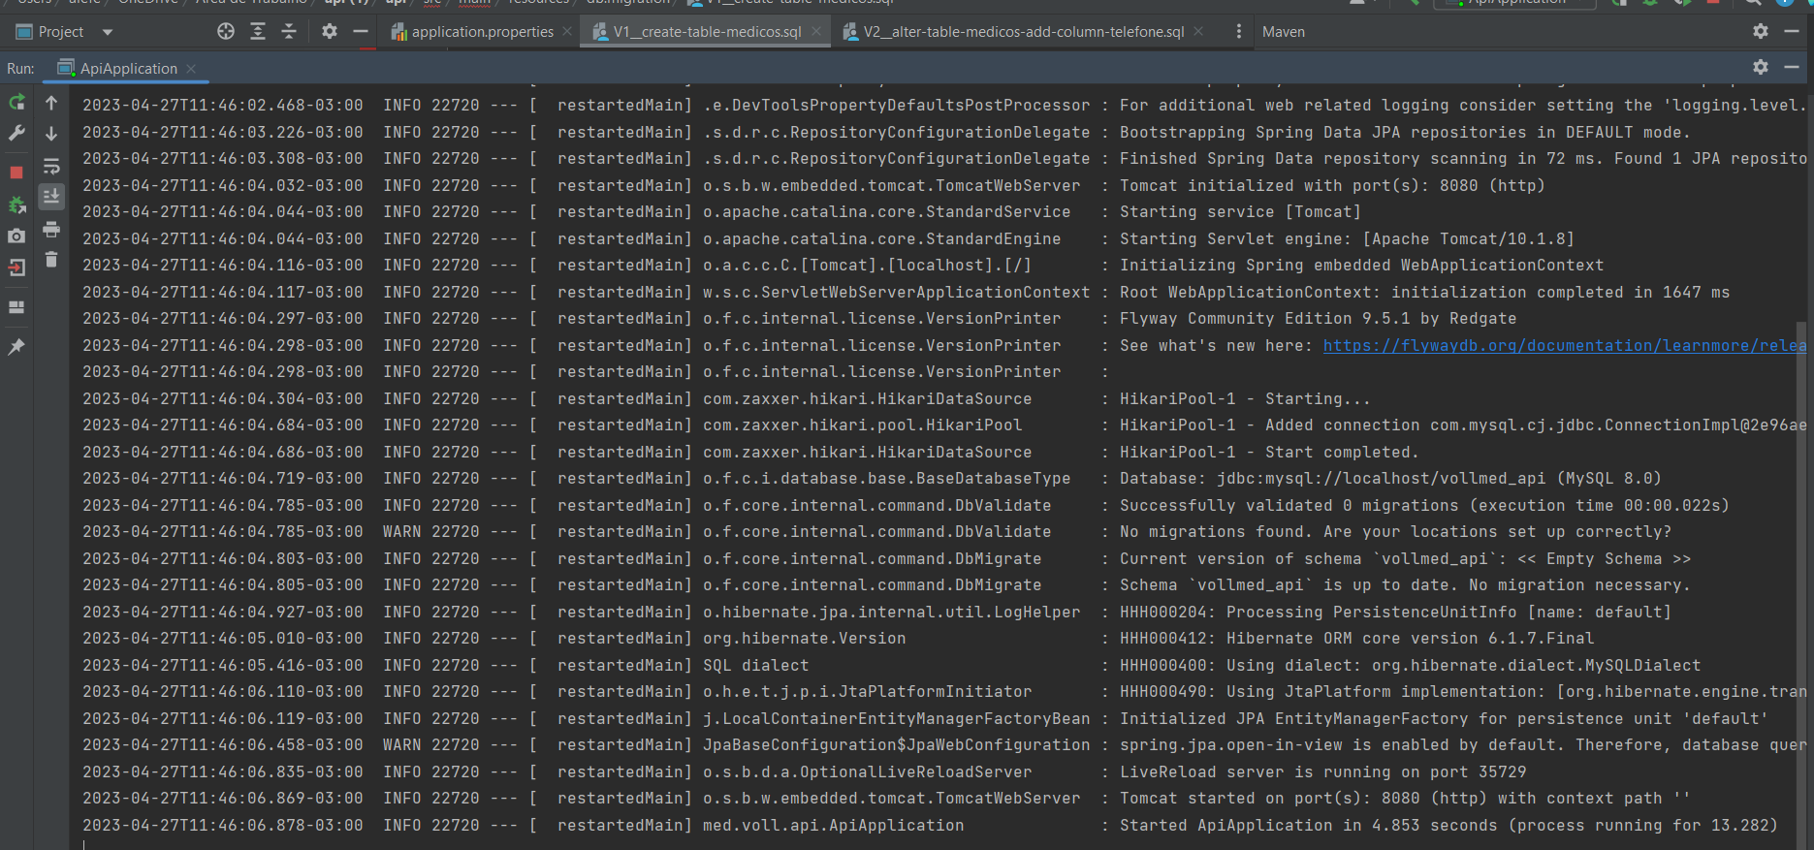The image size is (1814, 850).
Task: Take a thread dump with camera icon
Action: (16, 236)
